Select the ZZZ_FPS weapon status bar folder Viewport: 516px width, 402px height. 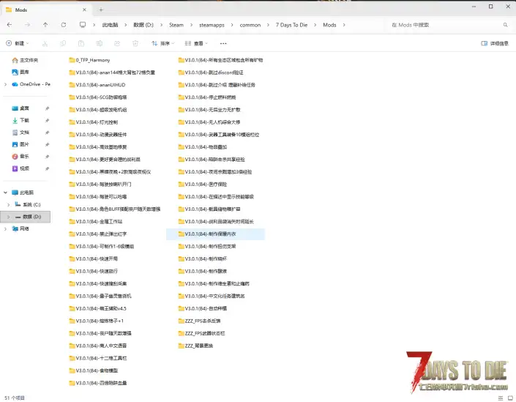pyautogui.click(x=202, y=333)
